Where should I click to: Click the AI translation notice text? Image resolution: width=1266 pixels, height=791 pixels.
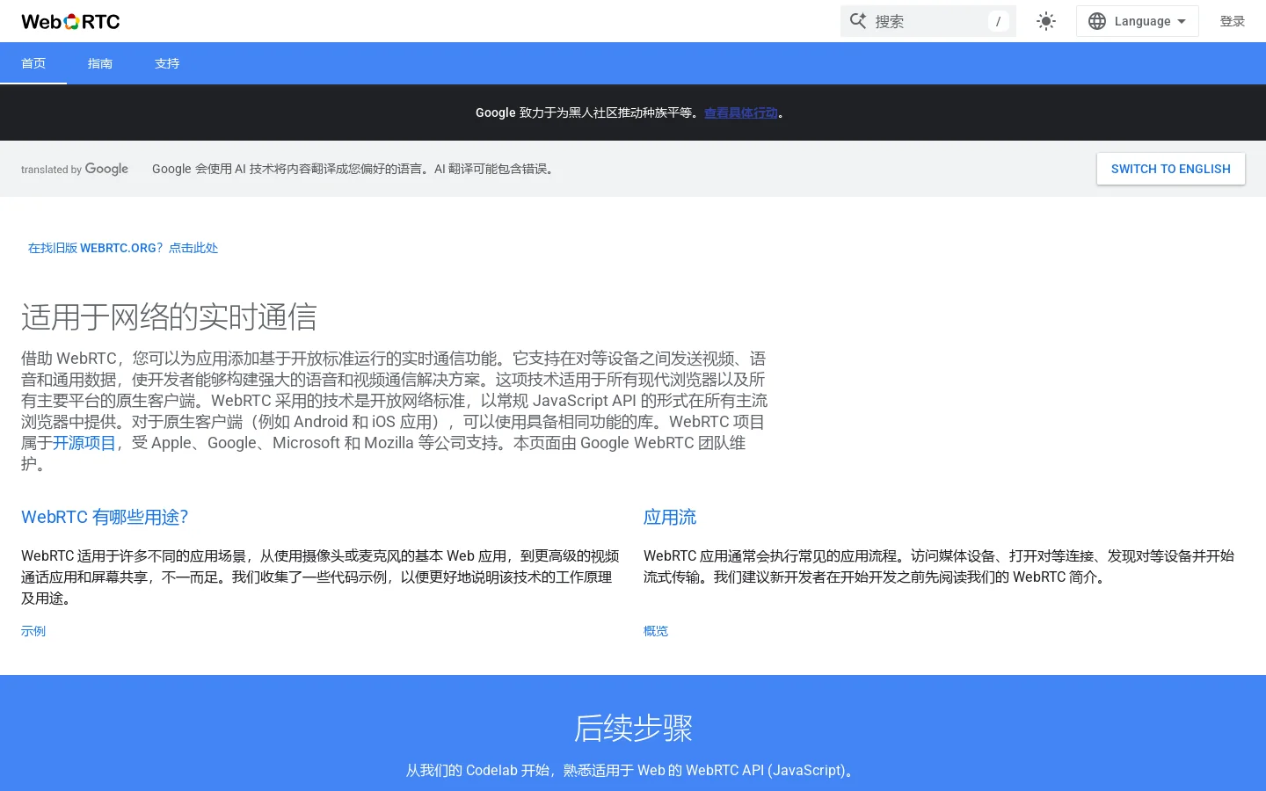355,169
